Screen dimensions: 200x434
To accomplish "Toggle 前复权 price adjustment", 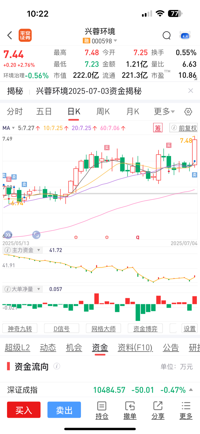I will click(x=183, y=128).
